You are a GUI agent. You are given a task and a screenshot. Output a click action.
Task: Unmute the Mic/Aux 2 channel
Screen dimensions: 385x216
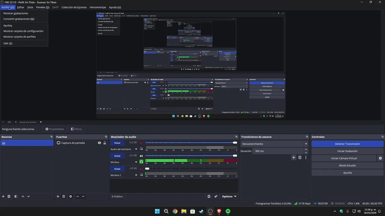coord(141,169)
